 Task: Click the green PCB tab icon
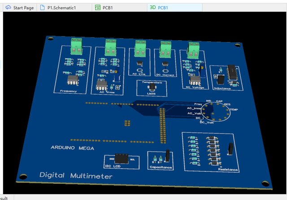point(98,8)
